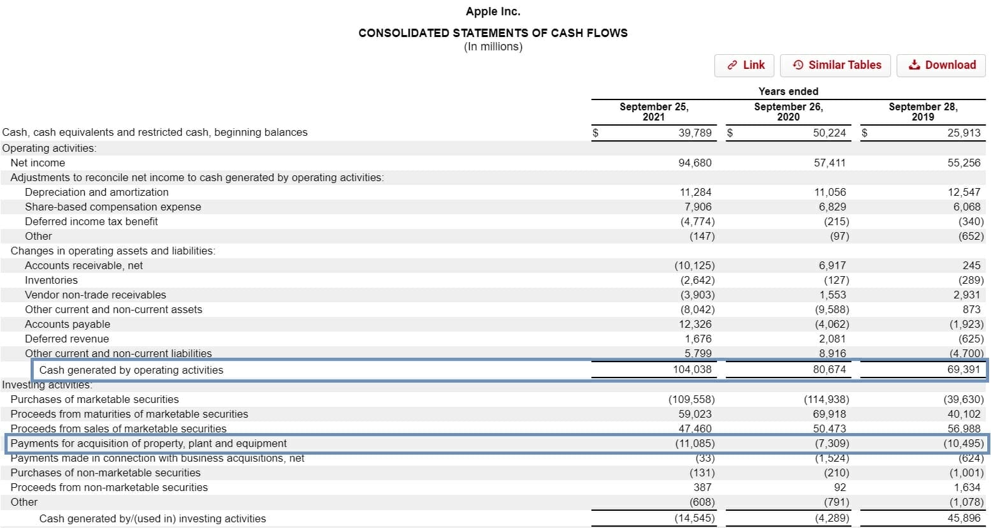Click the chain icon on the Link button

click(x=732, y=65)
